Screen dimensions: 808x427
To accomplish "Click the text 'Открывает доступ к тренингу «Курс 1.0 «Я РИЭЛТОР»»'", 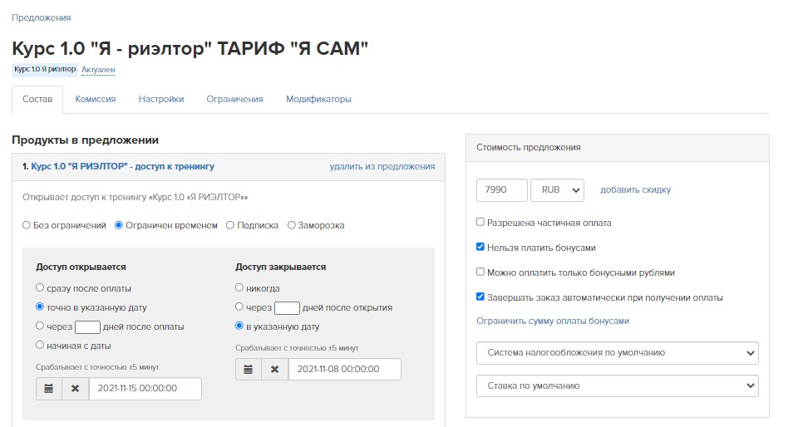I will point(135,197).
